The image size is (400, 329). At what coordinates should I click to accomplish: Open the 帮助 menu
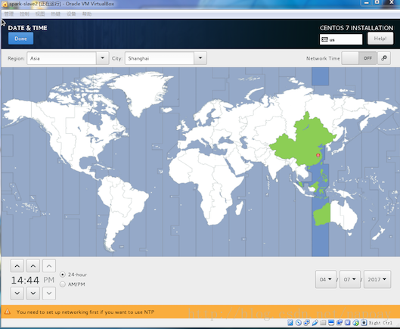point(87,14)
